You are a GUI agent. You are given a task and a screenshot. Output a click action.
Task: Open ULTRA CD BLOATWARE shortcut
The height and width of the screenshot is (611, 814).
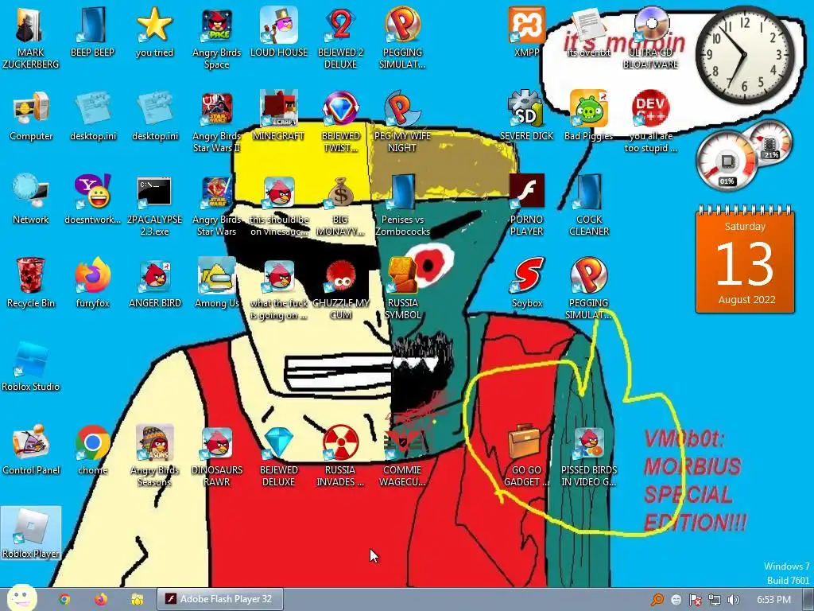pyautogui.click(x=650, y=37)
